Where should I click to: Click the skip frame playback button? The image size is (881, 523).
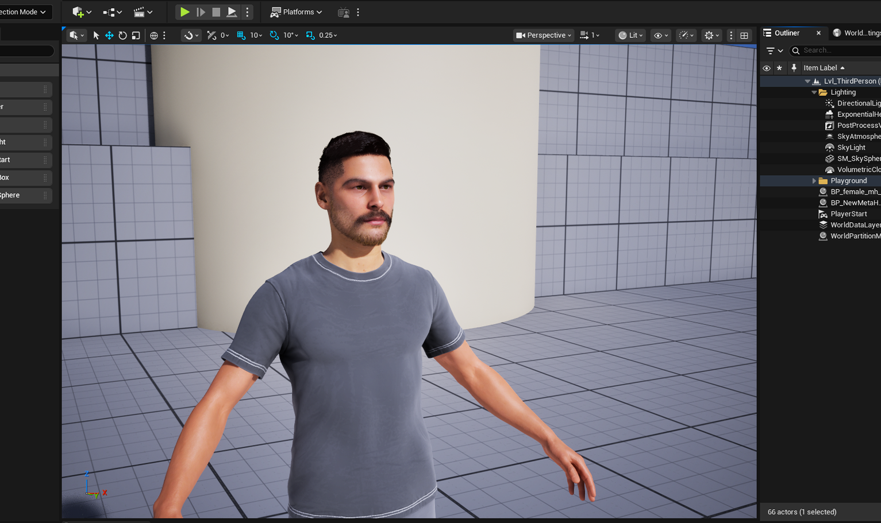[201, 12]
